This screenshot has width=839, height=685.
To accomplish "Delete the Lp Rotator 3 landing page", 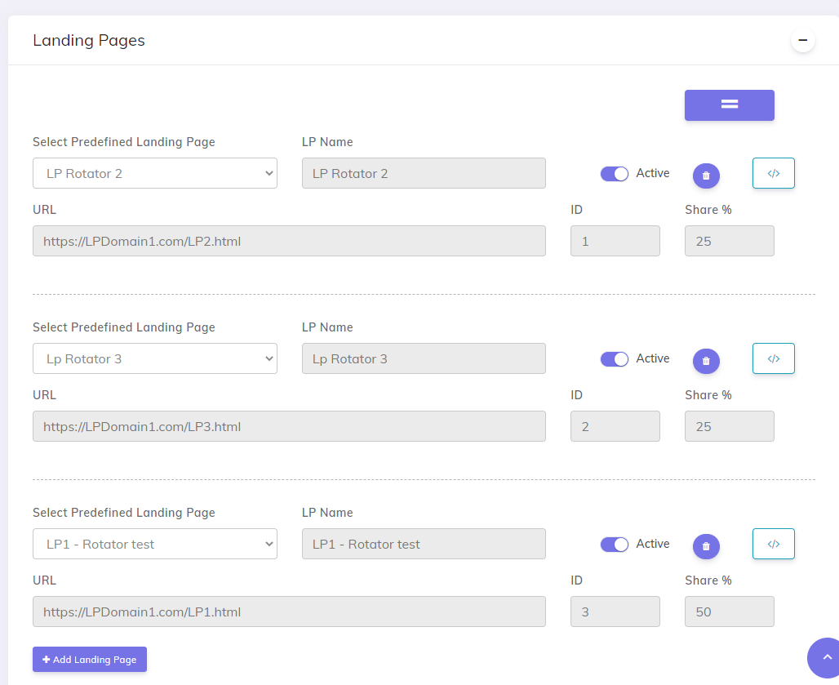I will coord(705,360).
